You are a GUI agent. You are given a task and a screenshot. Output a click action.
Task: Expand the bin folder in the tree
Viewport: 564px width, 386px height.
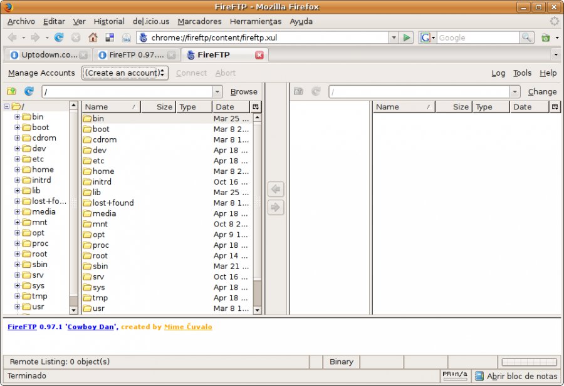(x=17, y=117)
